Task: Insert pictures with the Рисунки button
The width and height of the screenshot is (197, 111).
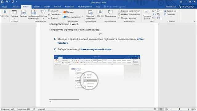Action: pos(23,14)
